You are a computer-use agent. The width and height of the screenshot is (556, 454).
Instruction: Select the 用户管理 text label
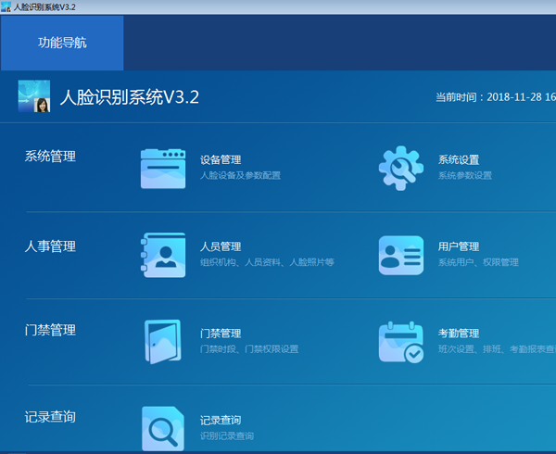coord(459,247)
